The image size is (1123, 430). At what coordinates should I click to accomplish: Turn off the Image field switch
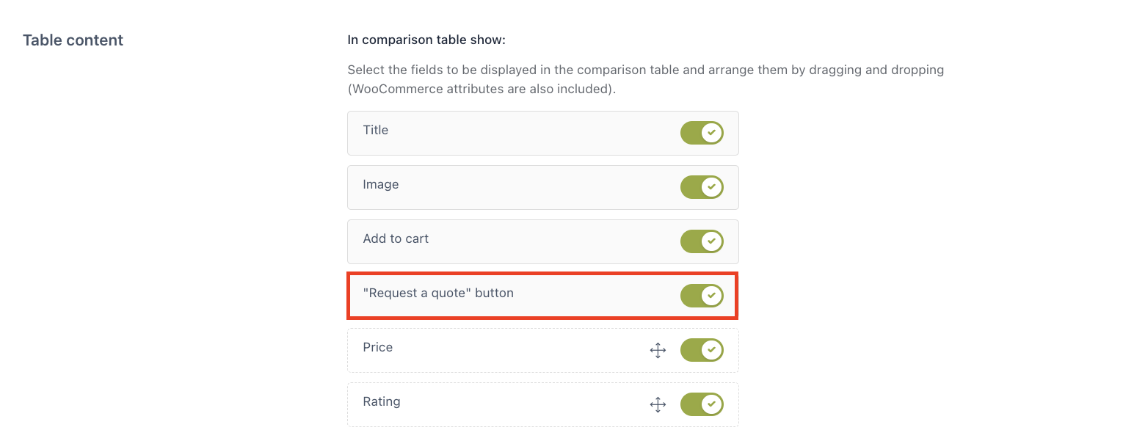(x=702, y=187)
